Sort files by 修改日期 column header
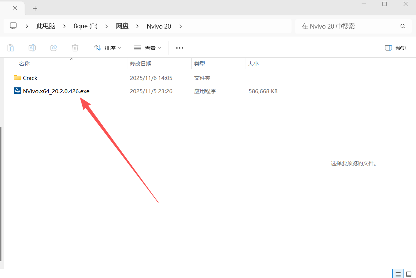Screen dimensions: 416x278 tap(141, 64)
